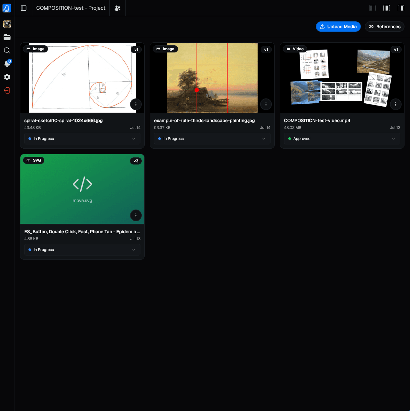Click 93.37 KB file size text
410x411 pixels.
click(162, 128)
